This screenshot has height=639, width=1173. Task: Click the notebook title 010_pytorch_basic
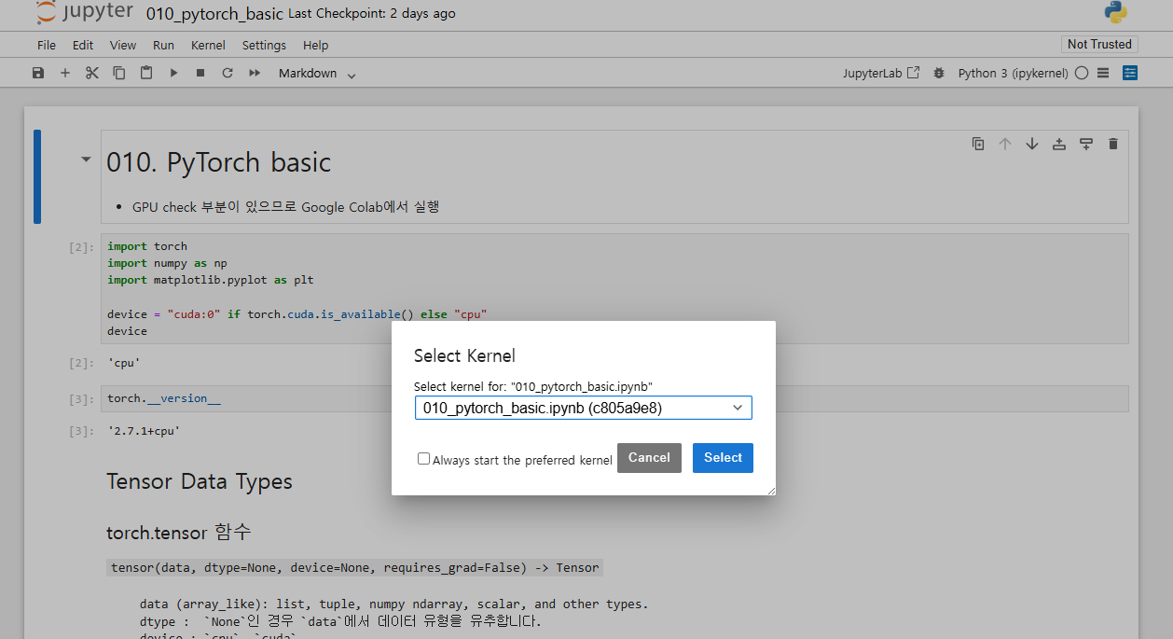pyautogui.click(x=215, y=13)
